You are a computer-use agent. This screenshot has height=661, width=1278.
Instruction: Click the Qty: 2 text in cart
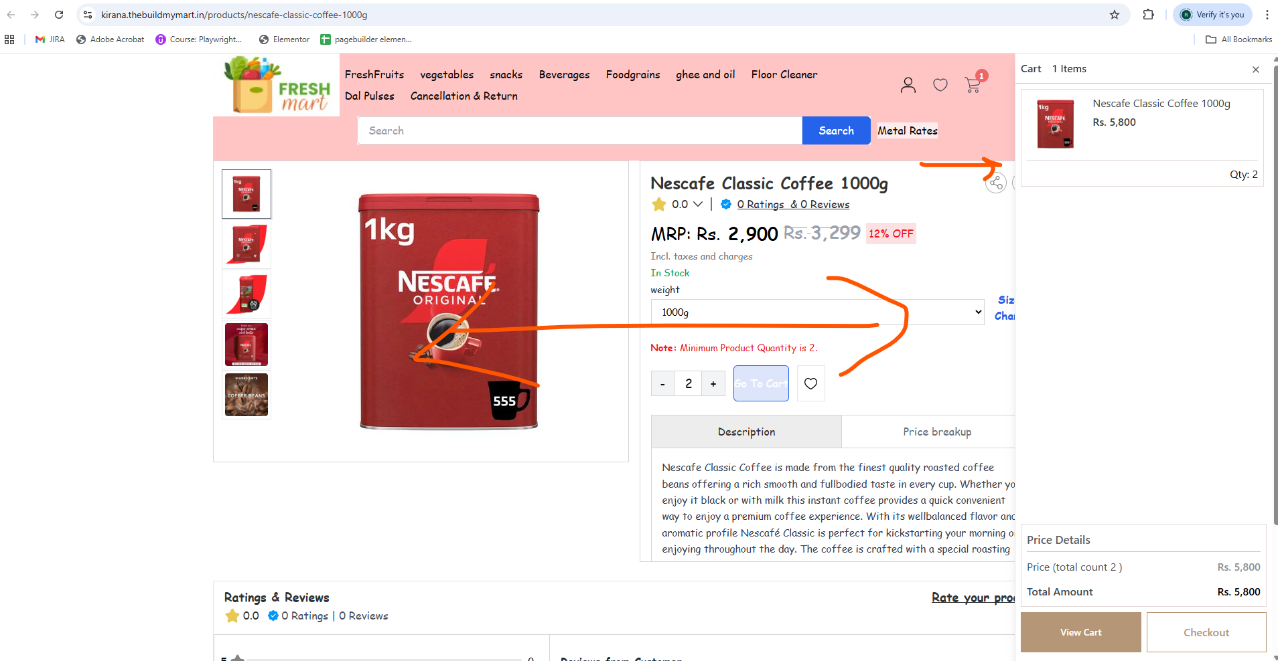(1243, 175)
